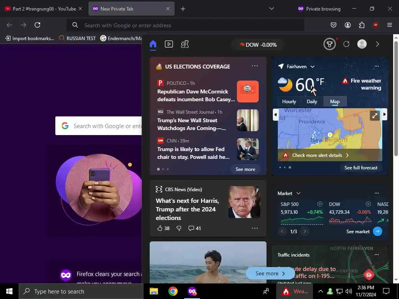Go to previous market page

[282, 231]
